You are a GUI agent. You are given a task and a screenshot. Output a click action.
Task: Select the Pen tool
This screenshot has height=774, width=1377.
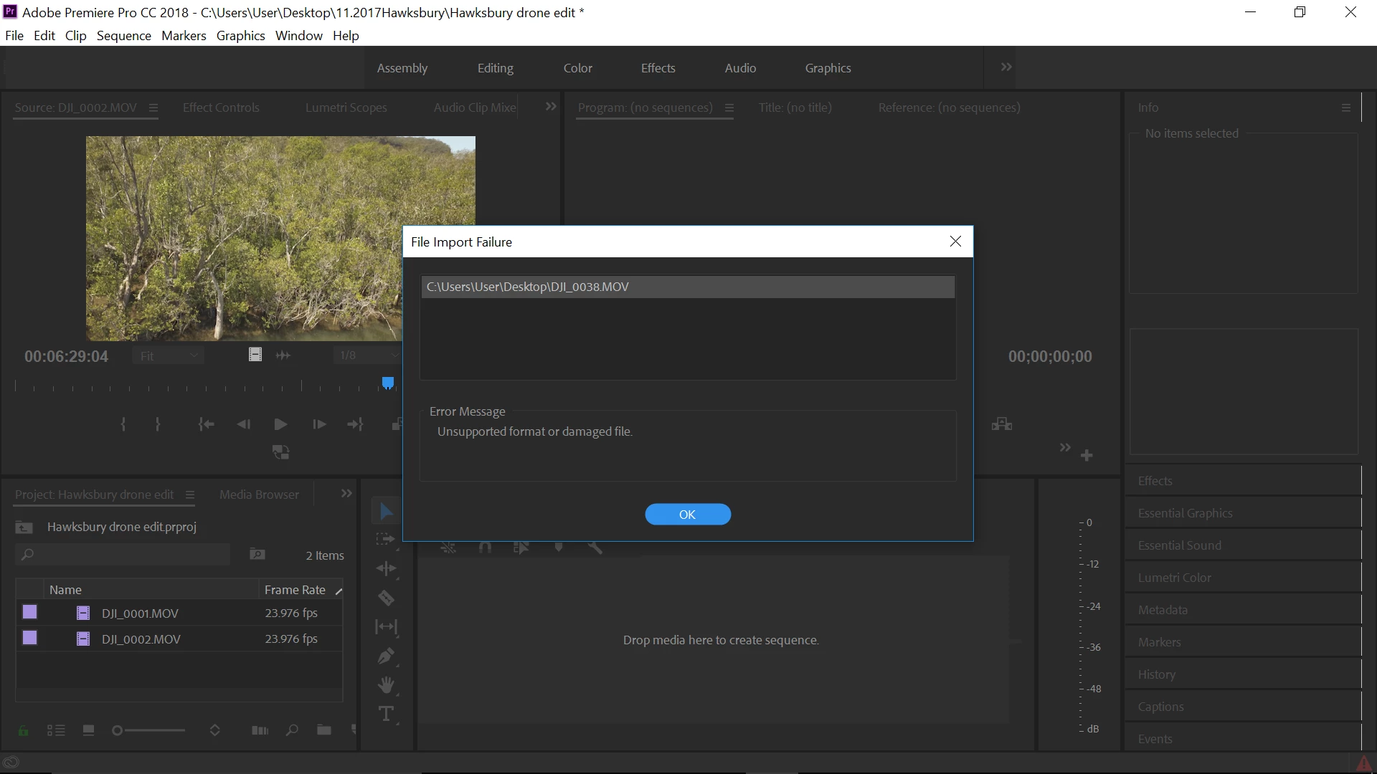pyautogui.click(x=386, y=656)
